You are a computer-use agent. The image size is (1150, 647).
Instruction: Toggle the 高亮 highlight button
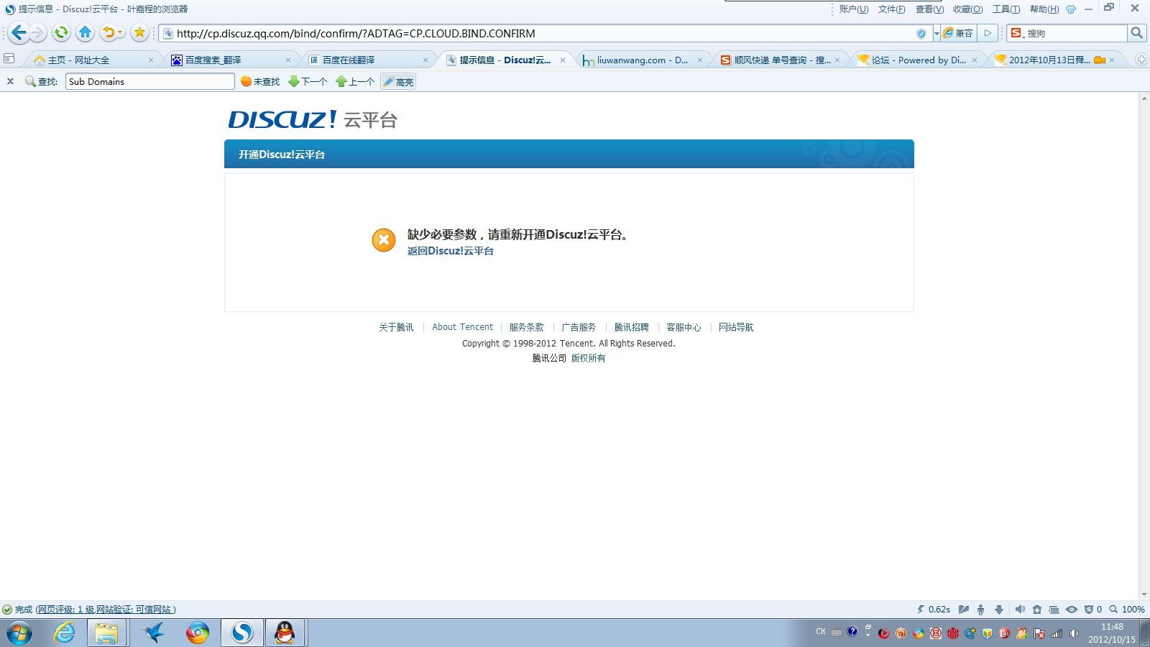398,82
